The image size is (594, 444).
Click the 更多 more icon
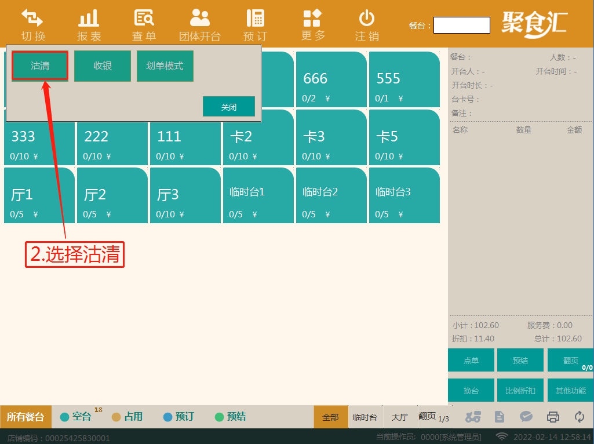coord(312,19)
